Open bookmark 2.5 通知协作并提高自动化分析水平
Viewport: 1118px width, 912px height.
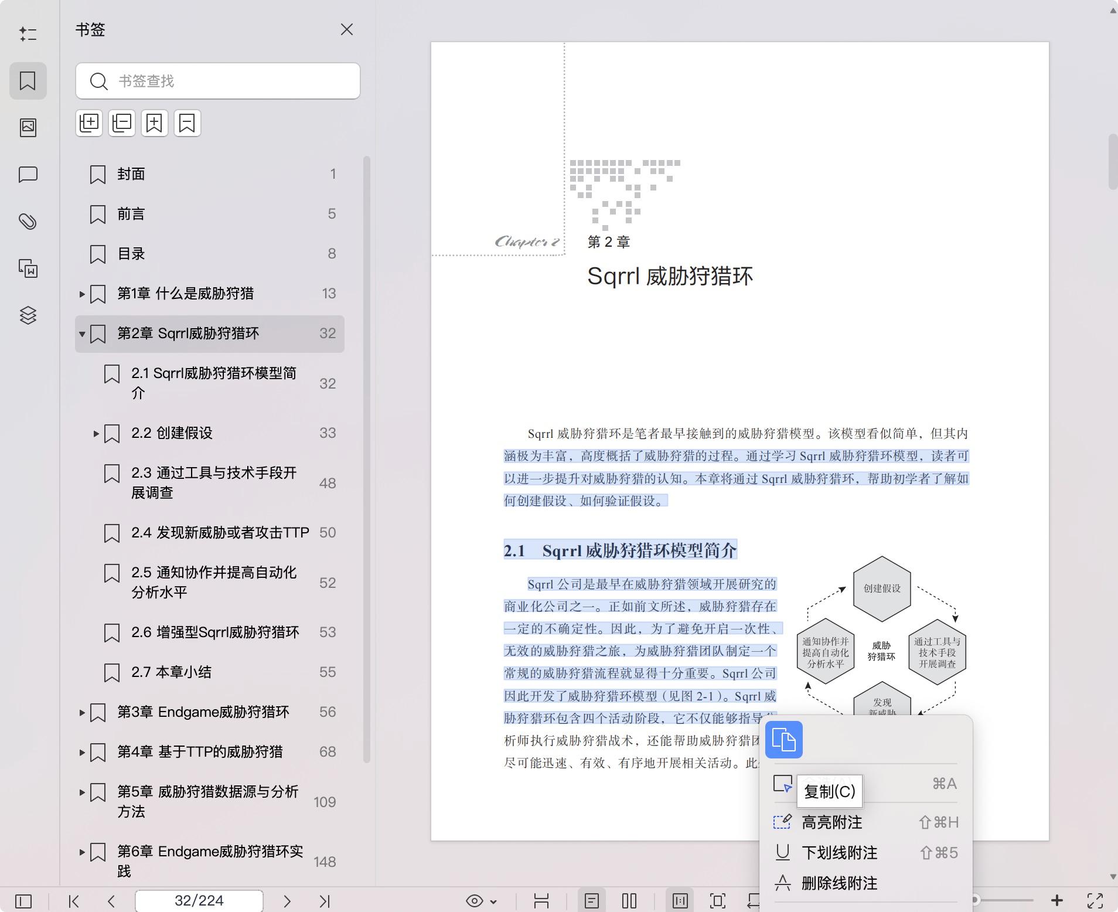point(209,583)
